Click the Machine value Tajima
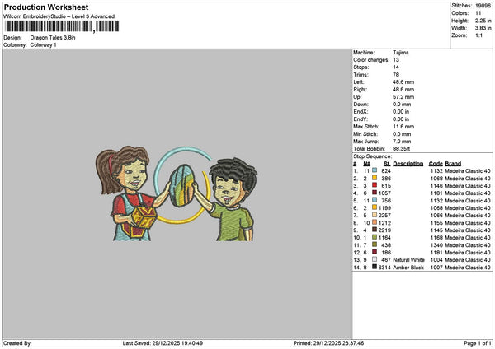 pos(401,53)
